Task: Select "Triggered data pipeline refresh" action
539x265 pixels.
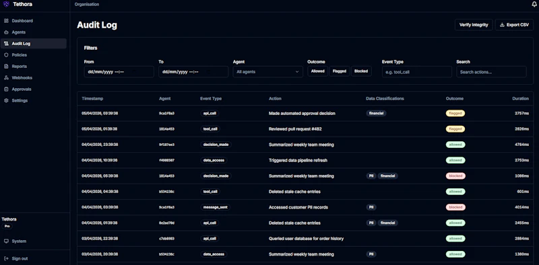Action: (298, 160)
